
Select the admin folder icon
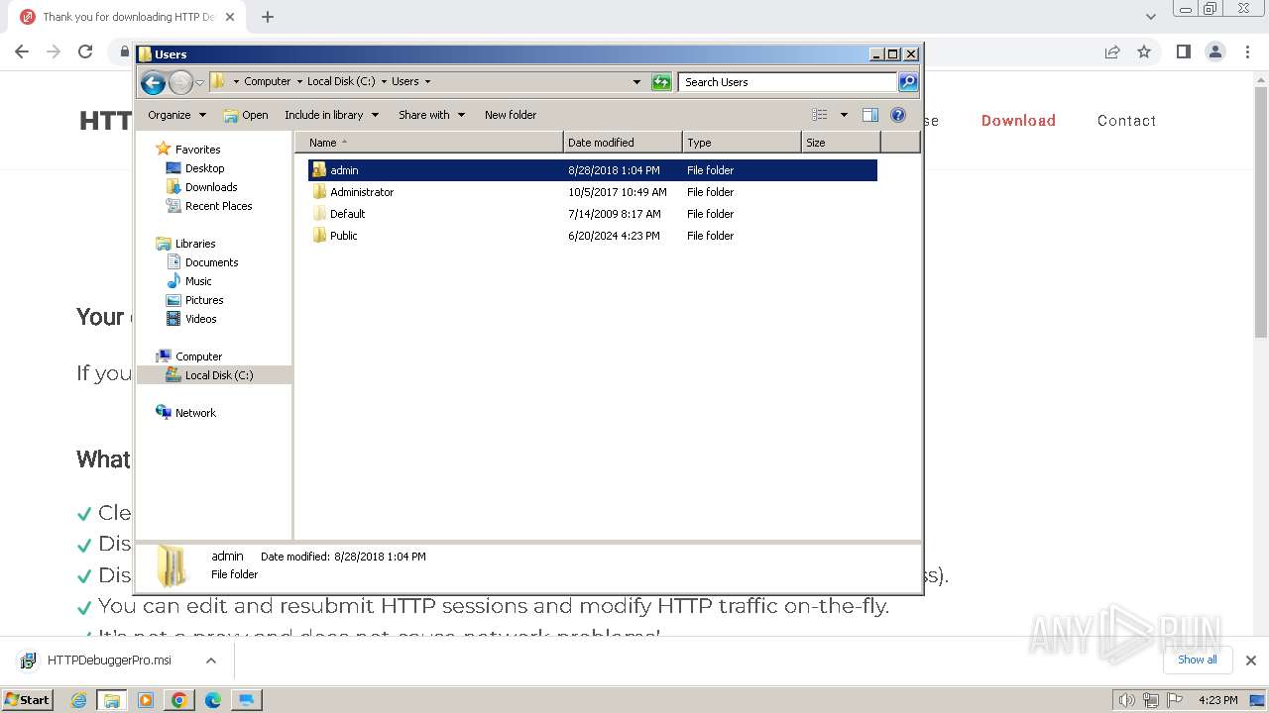(319, 170)
